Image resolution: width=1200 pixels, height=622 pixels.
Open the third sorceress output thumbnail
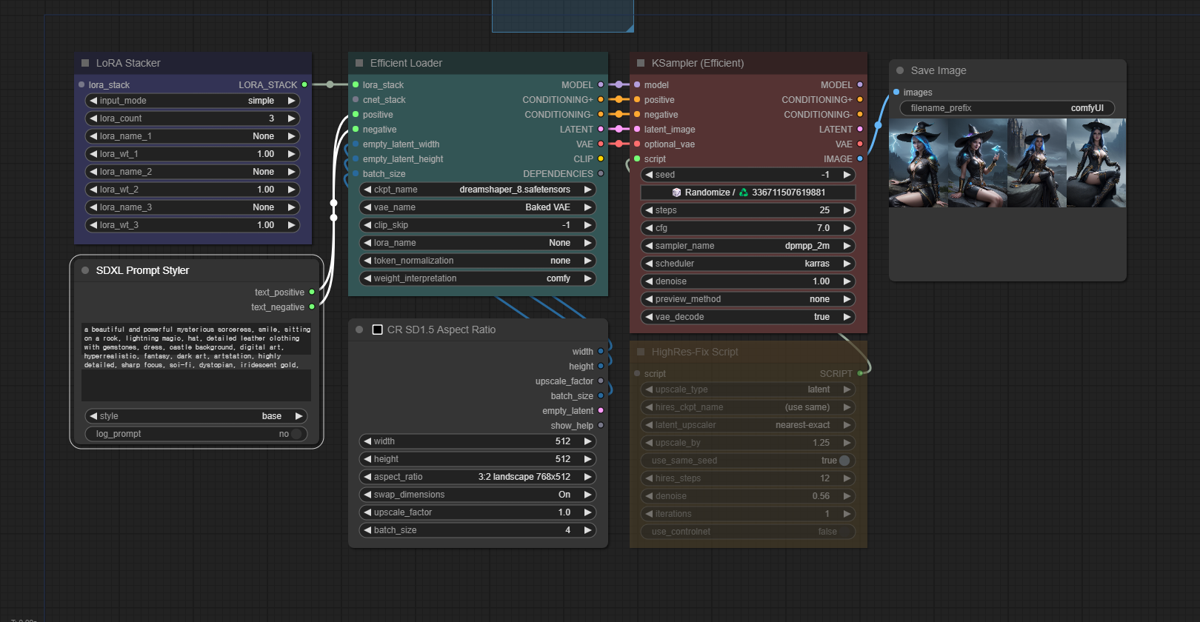[1037, 163]
